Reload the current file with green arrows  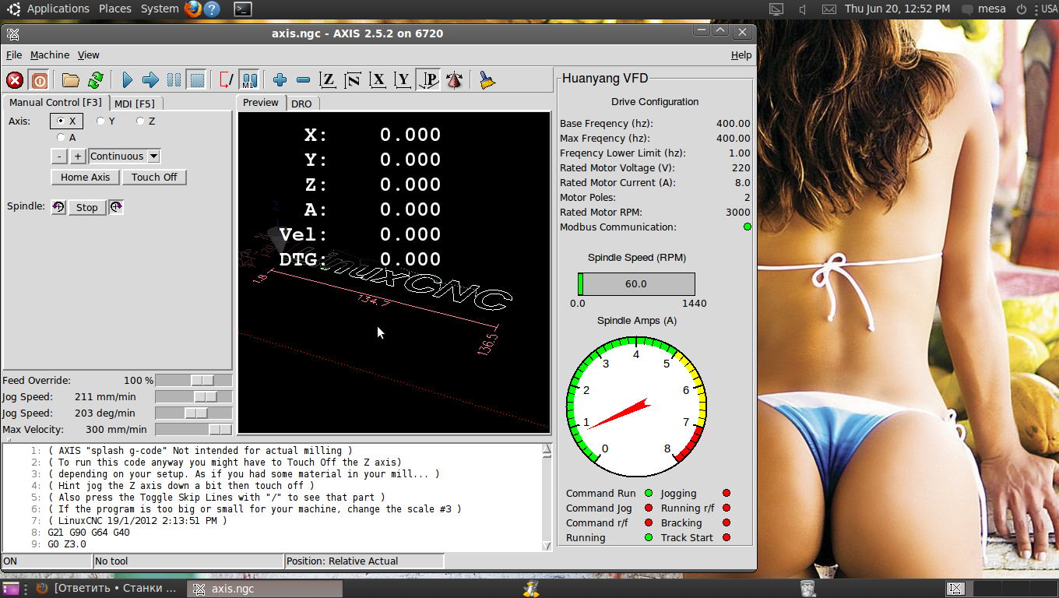96,80
